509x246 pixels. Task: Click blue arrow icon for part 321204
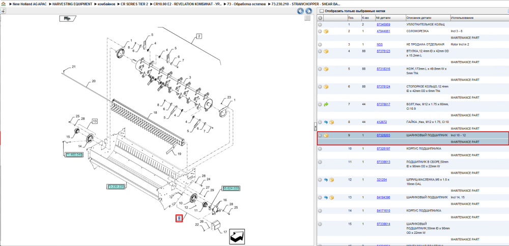[x=326, y=179]
